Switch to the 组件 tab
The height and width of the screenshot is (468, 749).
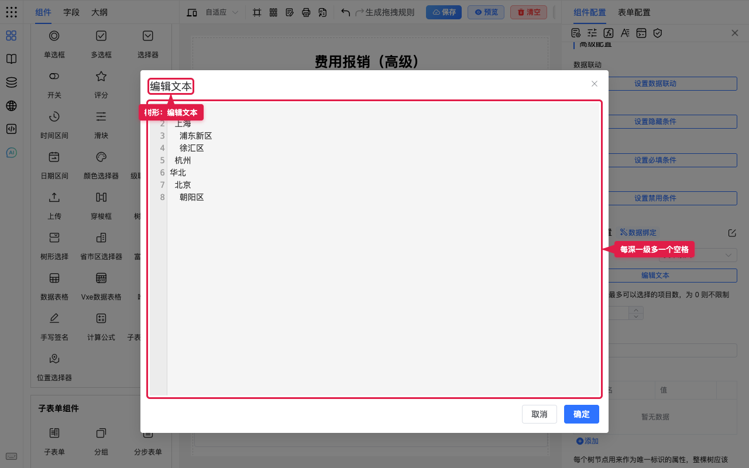tap(43, 12)
